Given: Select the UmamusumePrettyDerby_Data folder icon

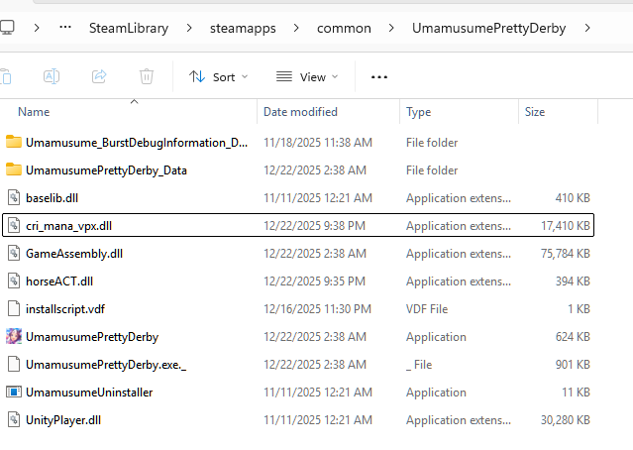Looking at the screenshot, I should coord(14,169).
